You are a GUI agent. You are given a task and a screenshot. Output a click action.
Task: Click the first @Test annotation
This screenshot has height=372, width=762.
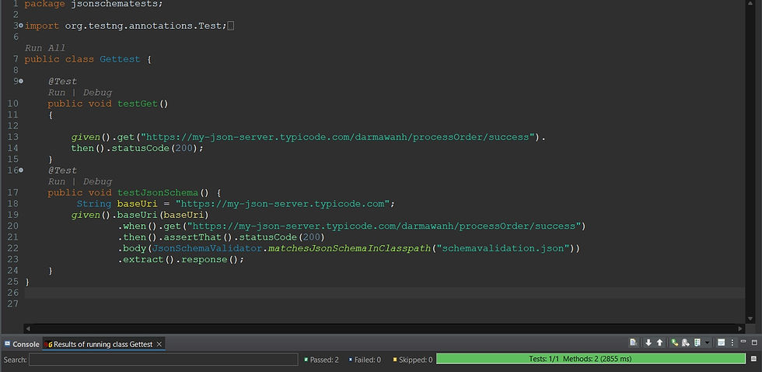62,81
